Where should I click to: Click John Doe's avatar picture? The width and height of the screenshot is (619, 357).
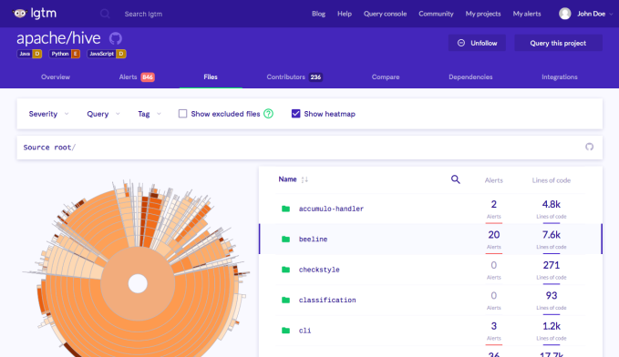(x=565, y=14)
